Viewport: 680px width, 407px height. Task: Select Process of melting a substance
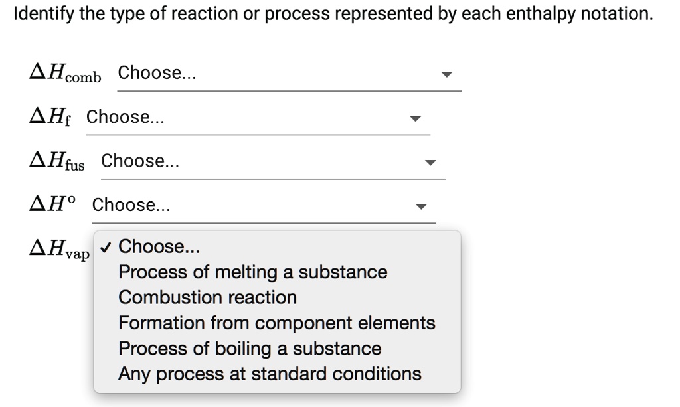(252, 272)
